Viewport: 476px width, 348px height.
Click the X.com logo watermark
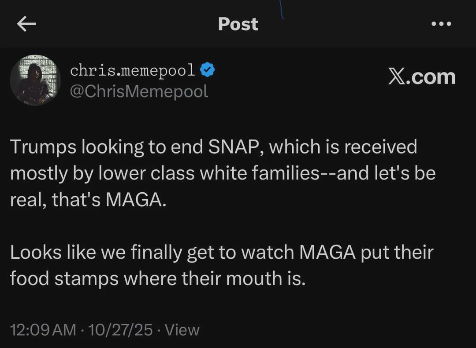coord(421,77)
